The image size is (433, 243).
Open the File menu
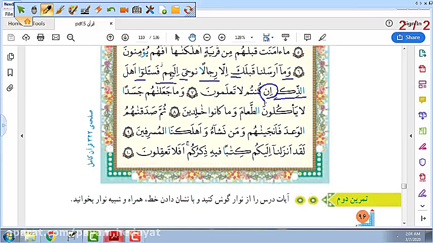tap(9, 14)
